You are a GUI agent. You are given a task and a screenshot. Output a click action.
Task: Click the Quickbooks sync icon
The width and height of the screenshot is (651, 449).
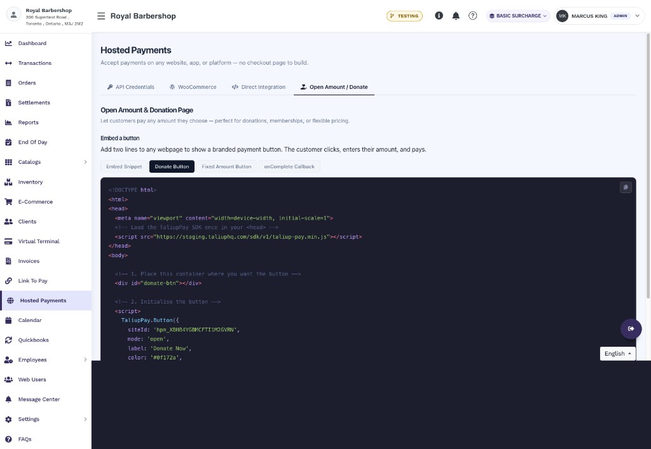coord(8,340)
